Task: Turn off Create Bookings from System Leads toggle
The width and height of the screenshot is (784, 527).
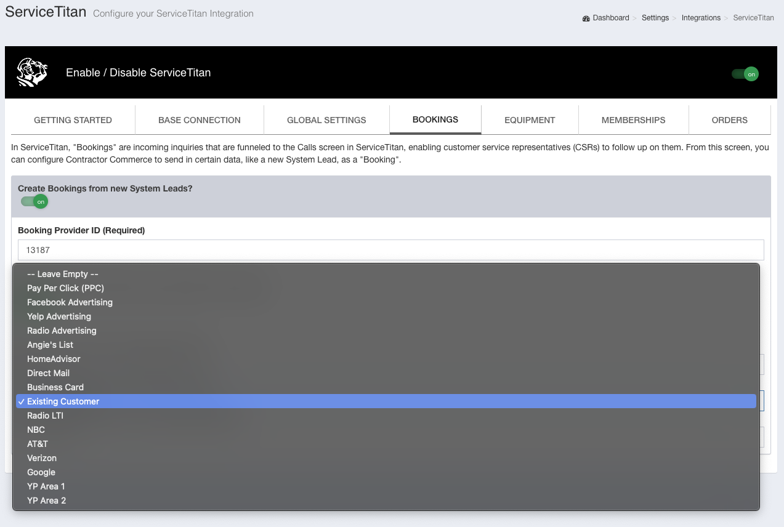Action: coord(34,201)
